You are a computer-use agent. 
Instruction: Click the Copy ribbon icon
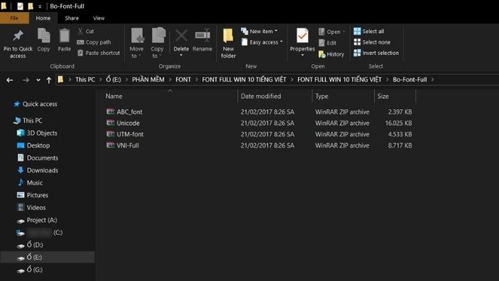click(43, 36)
